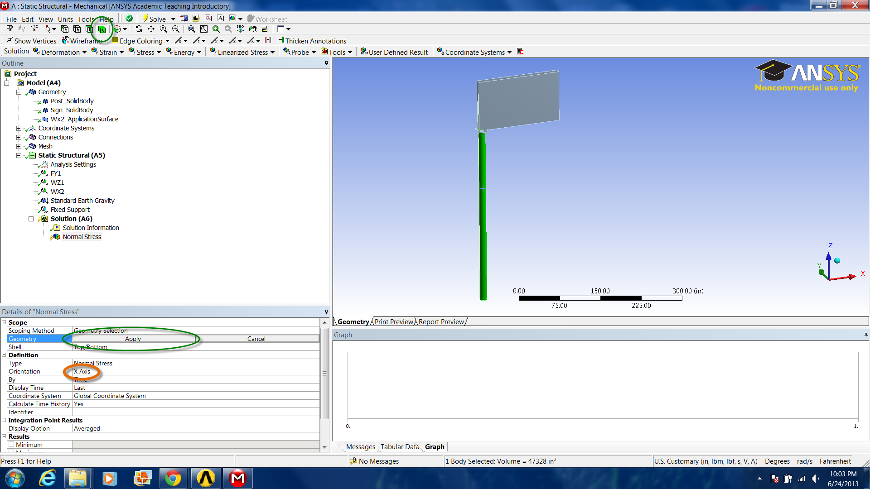Select Analysis Settings in the outline
Viewport: 870px width, 489px height.
73,164
